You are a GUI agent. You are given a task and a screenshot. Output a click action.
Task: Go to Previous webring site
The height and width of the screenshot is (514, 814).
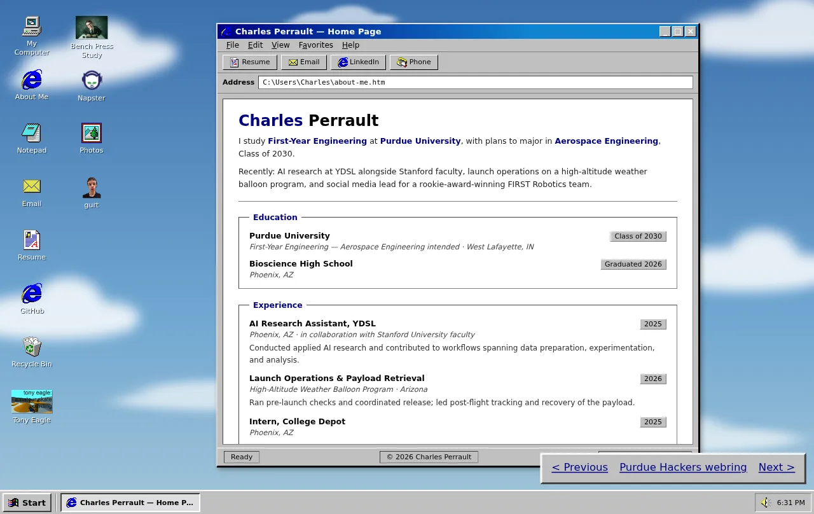(579, 468)
